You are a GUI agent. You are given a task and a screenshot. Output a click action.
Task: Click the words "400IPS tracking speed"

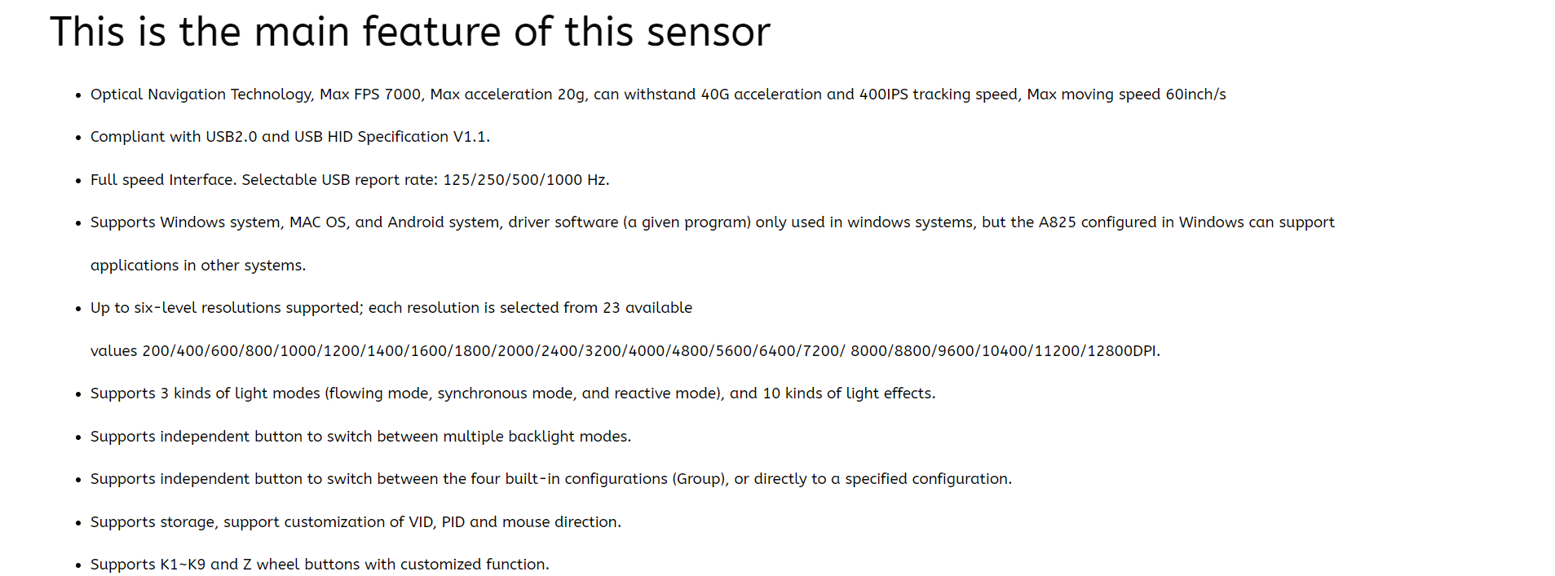click(x=938, y=95)
